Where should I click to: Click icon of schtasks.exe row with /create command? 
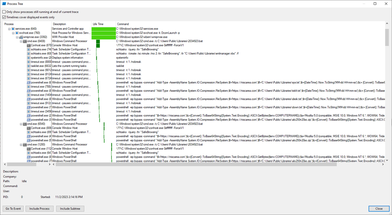pos(29,54)
